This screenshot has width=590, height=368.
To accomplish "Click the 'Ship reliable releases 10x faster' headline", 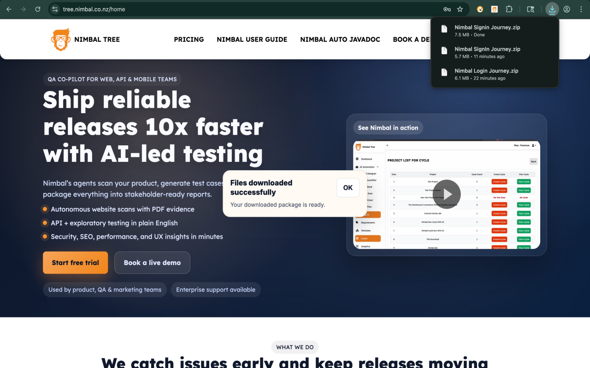I will click(153, 127).
